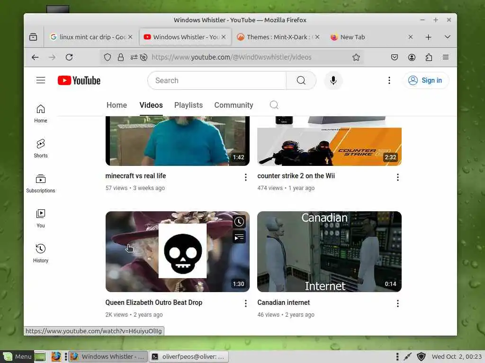The image size is (485, 363).
Task: Open Subscriptions in the YouTube sidebar
Action: coord(41,184)
